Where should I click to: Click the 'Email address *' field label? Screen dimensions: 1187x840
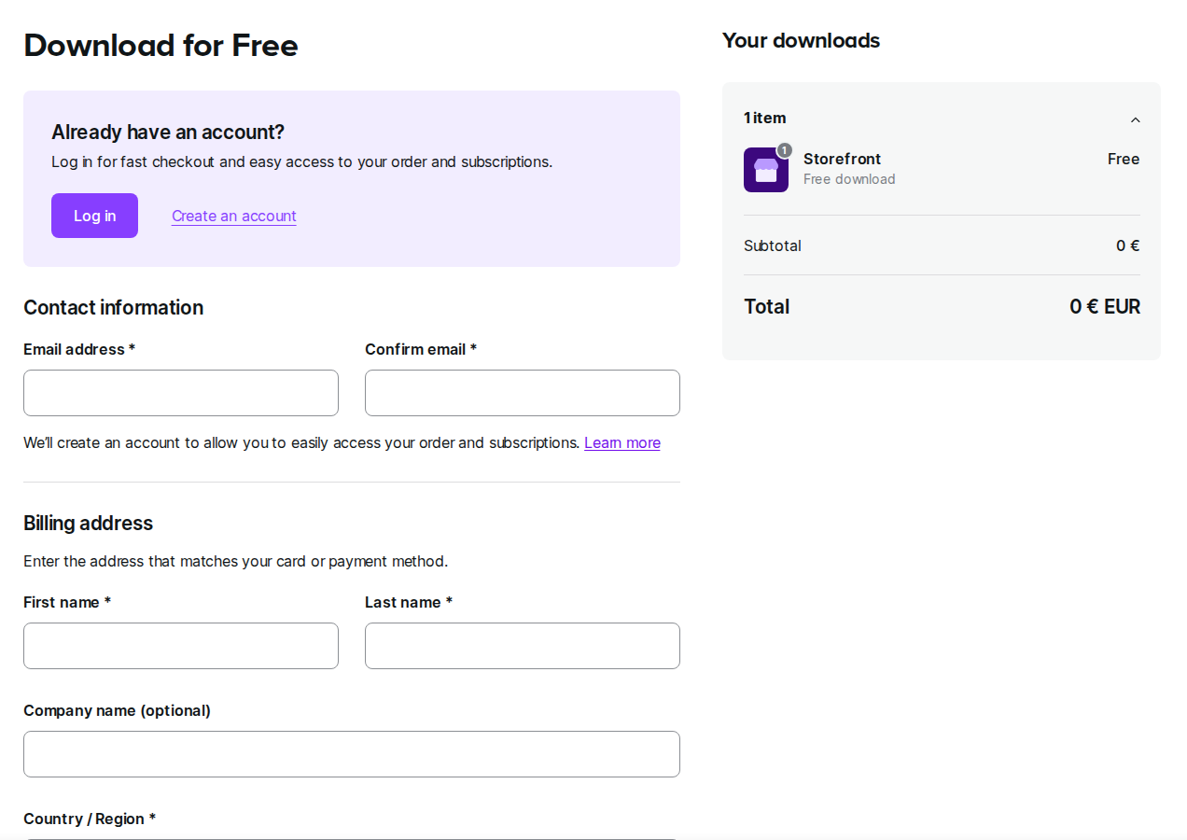[79, 349]
